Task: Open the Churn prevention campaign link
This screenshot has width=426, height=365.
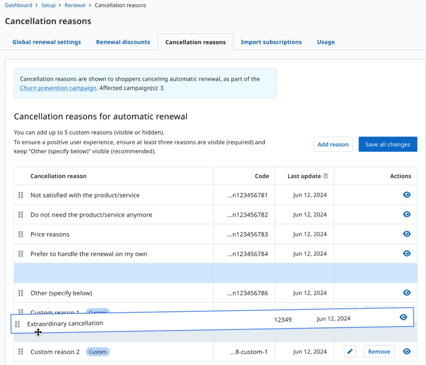Action: coord(58,88)
